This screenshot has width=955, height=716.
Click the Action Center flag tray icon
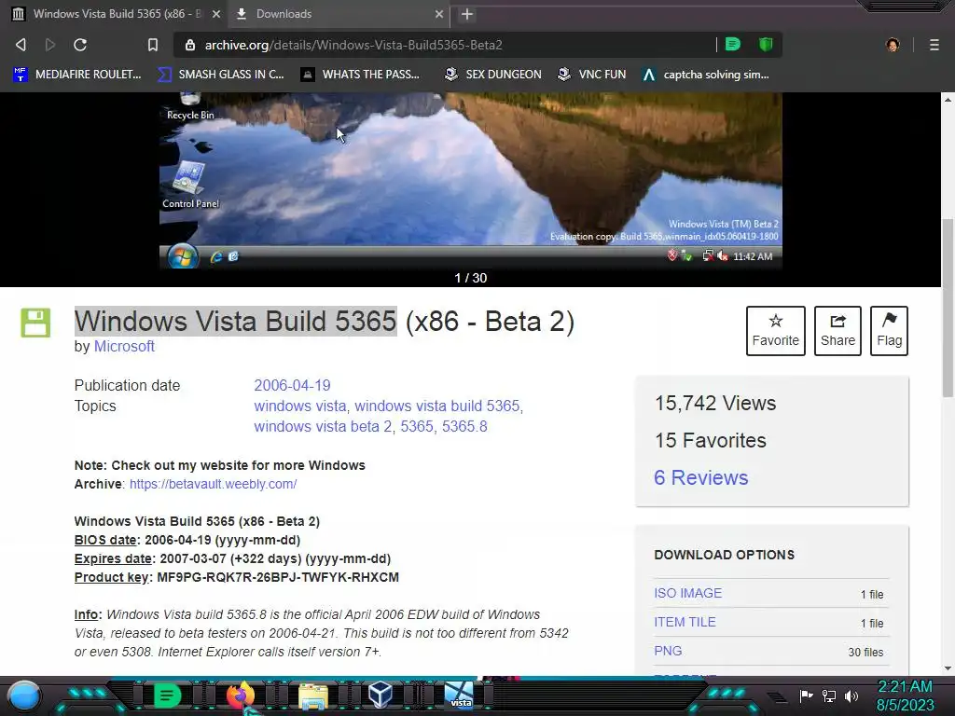(x=806, y=695)
